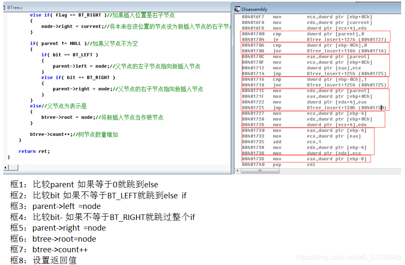Image resolution: width=405 pixels, height=265 pixels.
Task: Click the jne row at address 0040171A
Action: (314, 85)
